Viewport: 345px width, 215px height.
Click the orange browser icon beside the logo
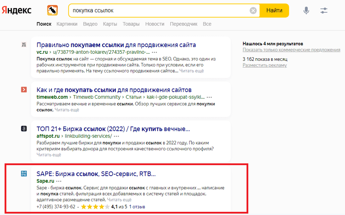(52, 10)
